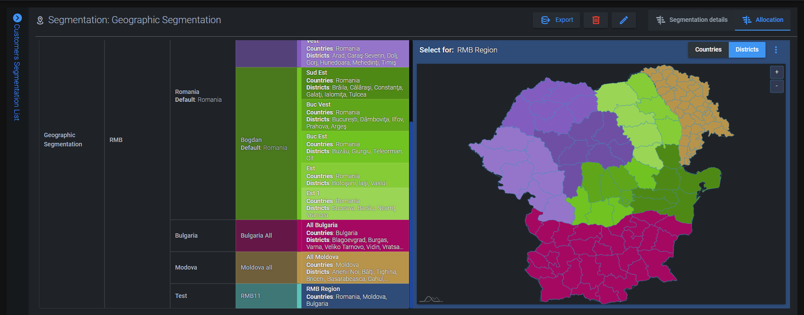The image size is (804, 315).
Task: Toggle map view to Countries
Action: (x=708, y=50)
